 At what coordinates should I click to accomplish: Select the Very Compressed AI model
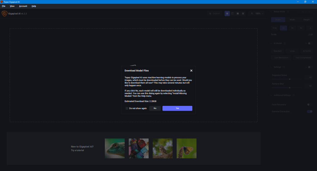pos(303,57)
